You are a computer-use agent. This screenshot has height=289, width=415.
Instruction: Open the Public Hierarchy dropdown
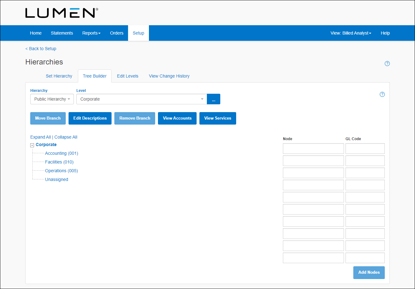coord(52,99)
